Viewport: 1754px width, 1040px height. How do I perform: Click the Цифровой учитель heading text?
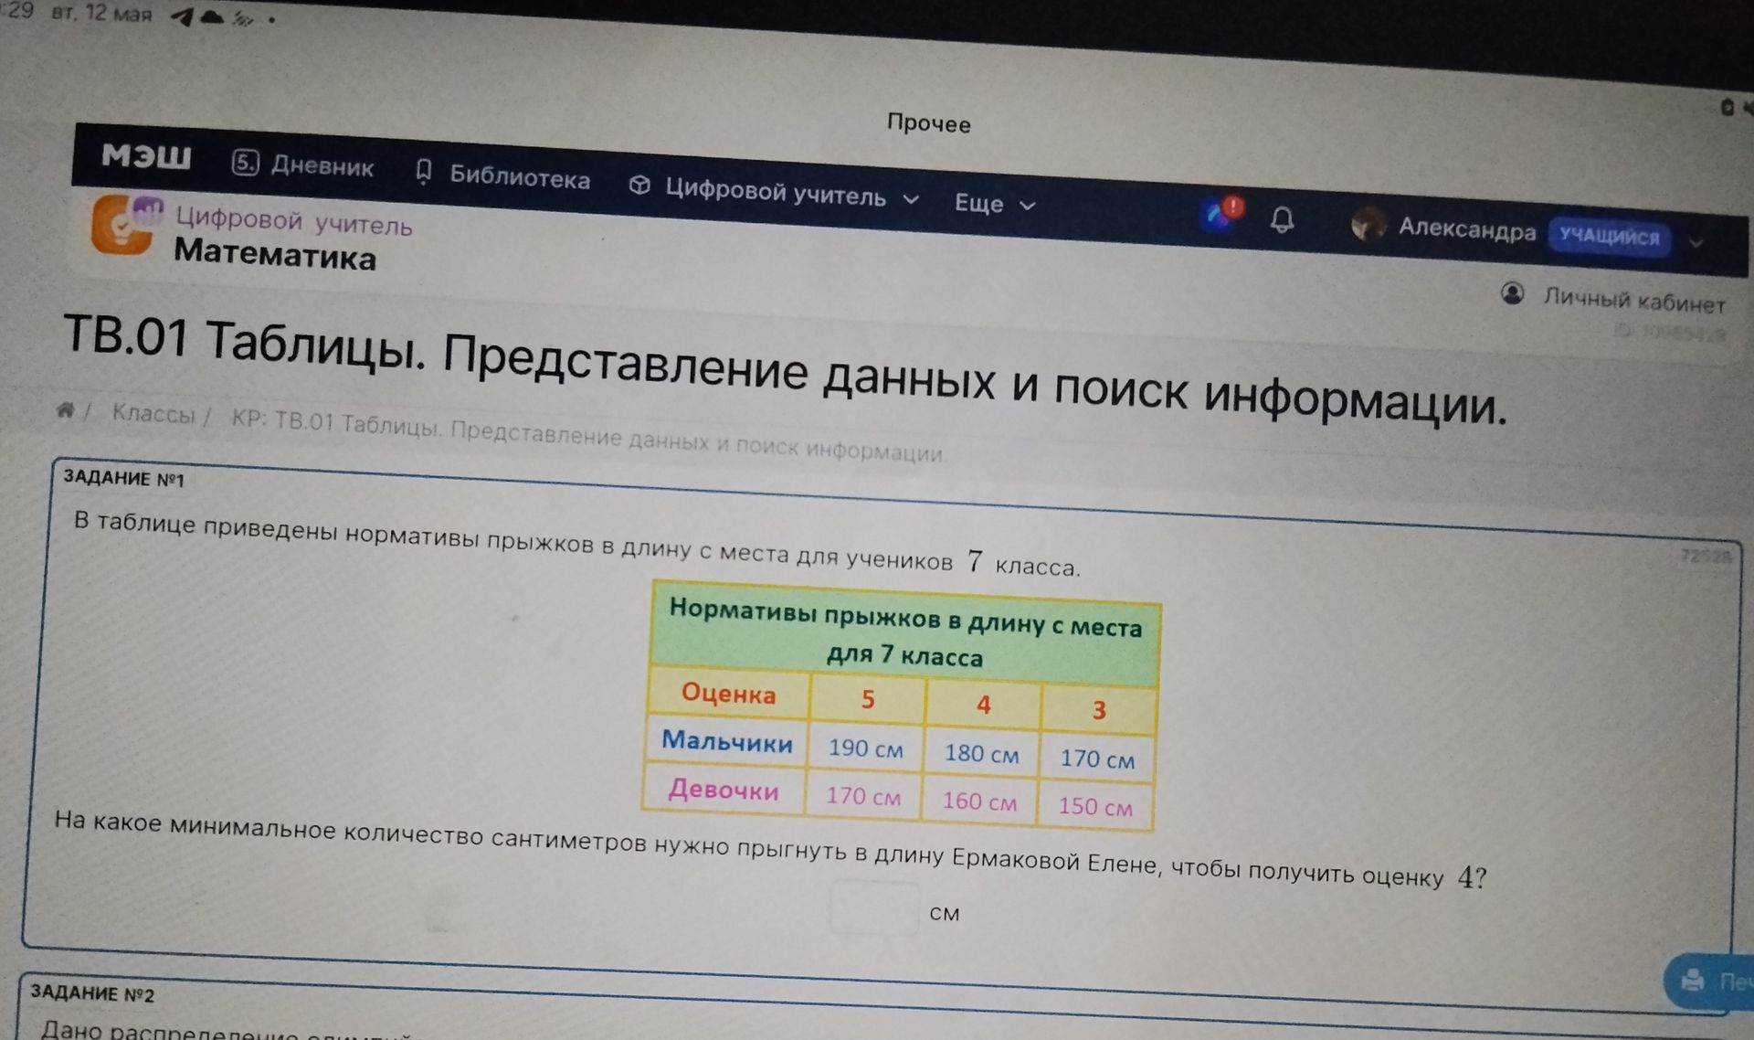tap(293, 221)
